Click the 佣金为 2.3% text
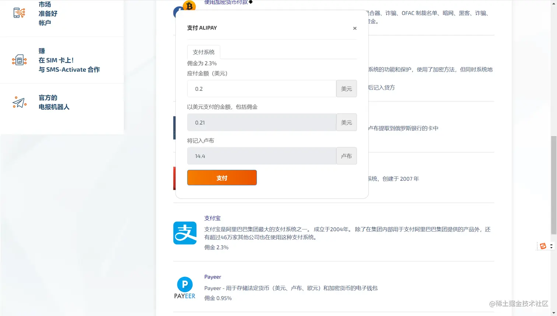The height and width of the screenshot is (316, 557). (x=202, y=63)
